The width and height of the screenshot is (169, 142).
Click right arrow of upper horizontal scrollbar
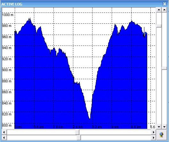(x=153, y=132)
